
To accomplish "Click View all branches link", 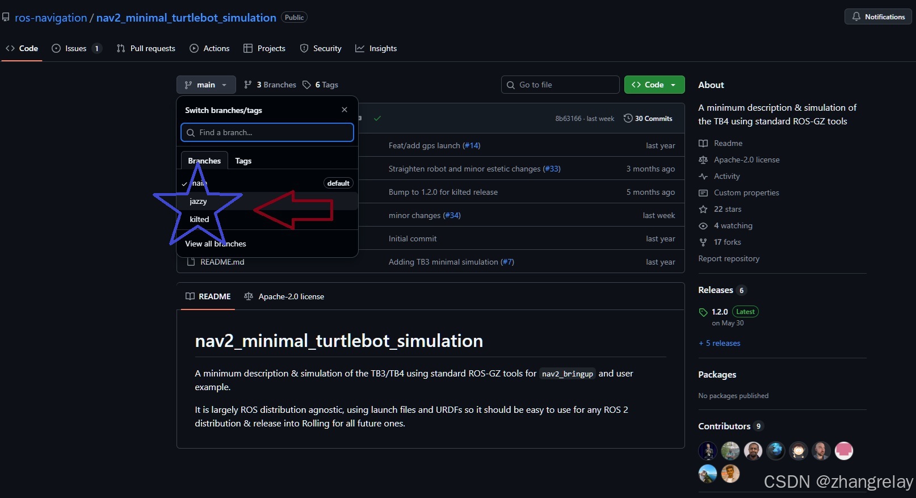I will coord(216,244).
